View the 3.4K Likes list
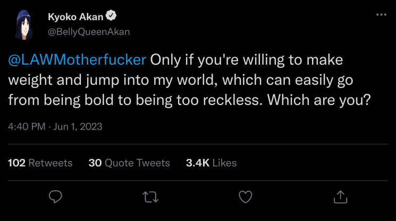This screenshot has width=396, height=221. coord(211,163)
